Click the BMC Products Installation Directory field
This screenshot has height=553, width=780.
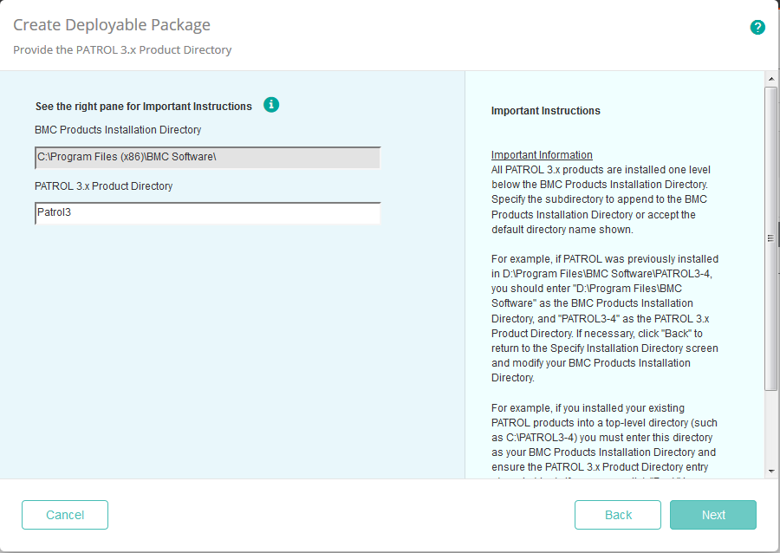[208, 158]
